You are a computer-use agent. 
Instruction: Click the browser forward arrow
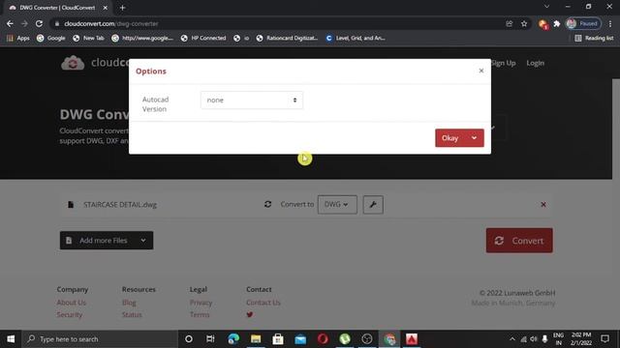pyautogui.click(x=24, y=23)
